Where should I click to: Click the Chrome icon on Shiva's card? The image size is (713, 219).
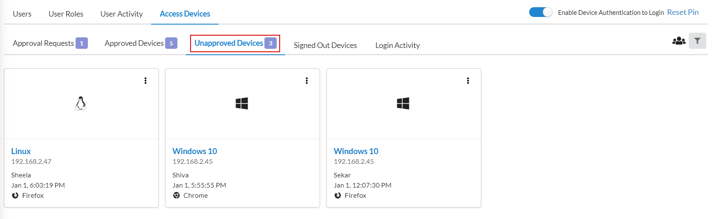pyautogui.click(x=177, y=196)
